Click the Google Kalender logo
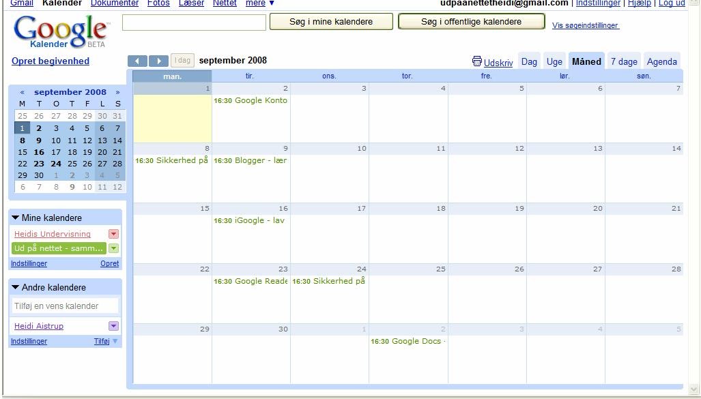Screen dimensions: 701x399 point(60,31)
